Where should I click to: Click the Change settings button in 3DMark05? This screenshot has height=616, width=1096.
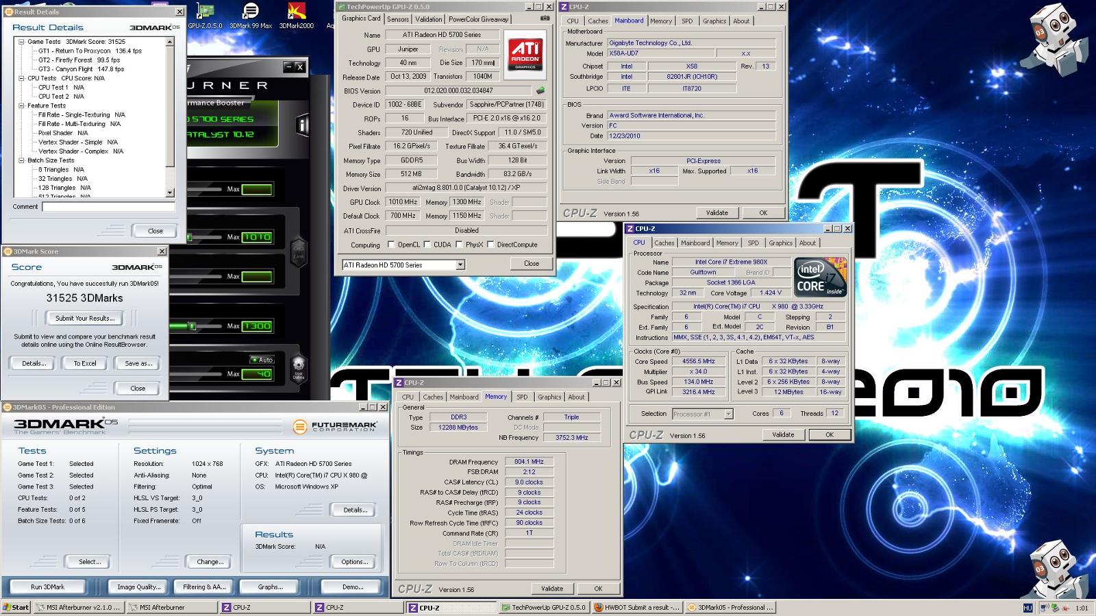210,562
